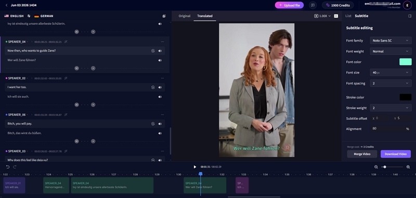
Task: Open more options for SPEAKER_02 segment
Action: click(x=162, y=78)
